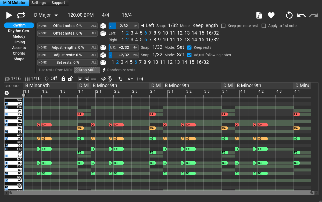Click the MIDI file export icon

[259, 15]
